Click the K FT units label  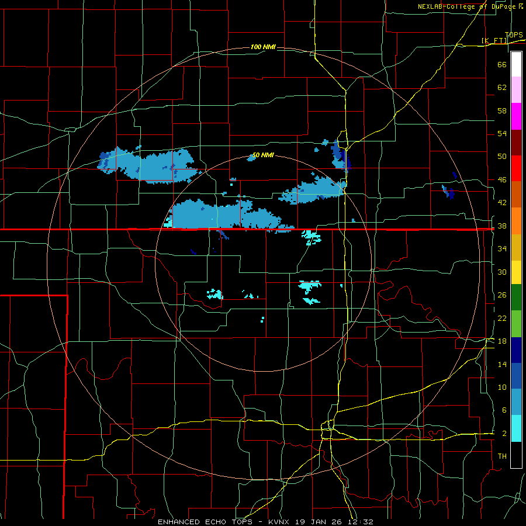pyautogui.click(x=494, y=40)
